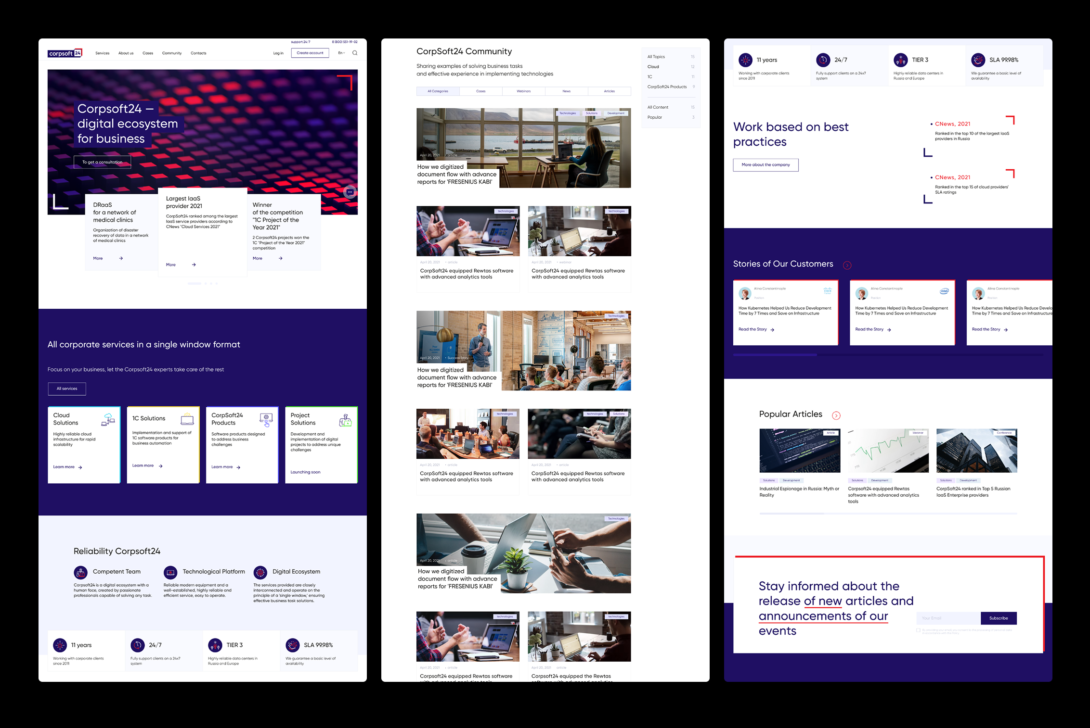The height and width of the screenshot is (728, 1090).
Task: Open CorpSoft24 ranked in Top 5 article thumbnail
Action: 977,451
